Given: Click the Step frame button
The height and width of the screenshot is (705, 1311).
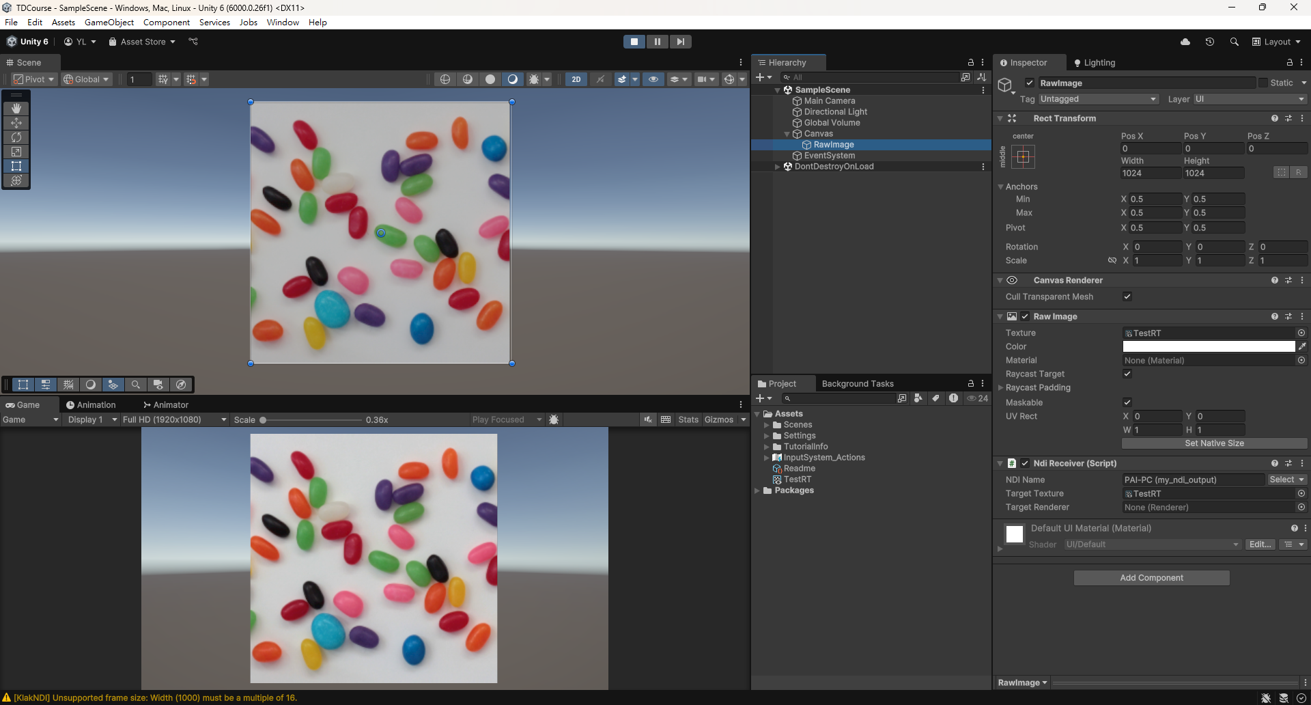Looking at the screenshot, I should click(x=680, y=42).
